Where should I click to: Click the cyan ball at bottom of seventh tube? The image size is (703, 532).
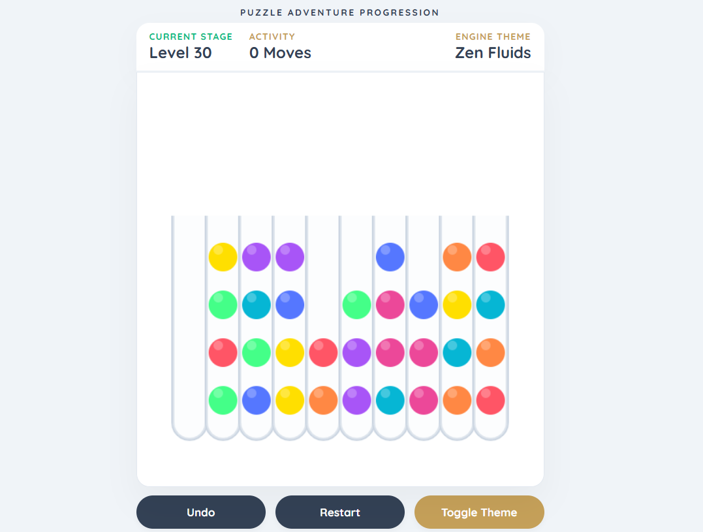click(390, 399)
